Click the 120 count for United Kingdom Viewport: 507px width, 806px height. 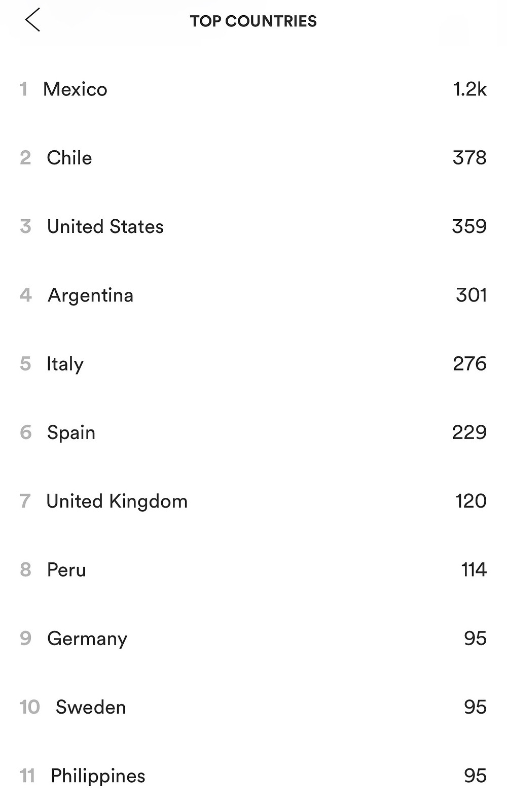471,501
